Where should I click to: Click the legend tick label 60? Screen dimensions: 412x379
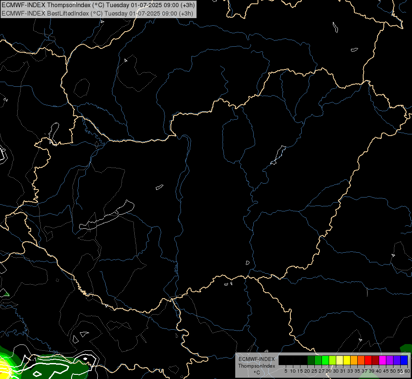(x=407, y=371)
